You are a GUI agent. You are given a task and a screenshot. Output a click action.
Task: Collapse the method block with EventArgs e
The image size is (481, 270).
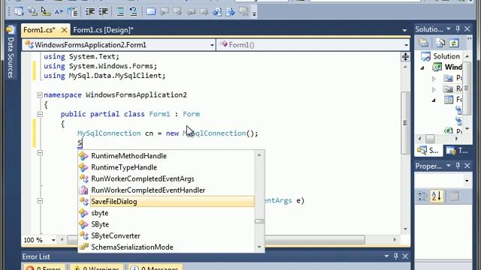(40, 200)
